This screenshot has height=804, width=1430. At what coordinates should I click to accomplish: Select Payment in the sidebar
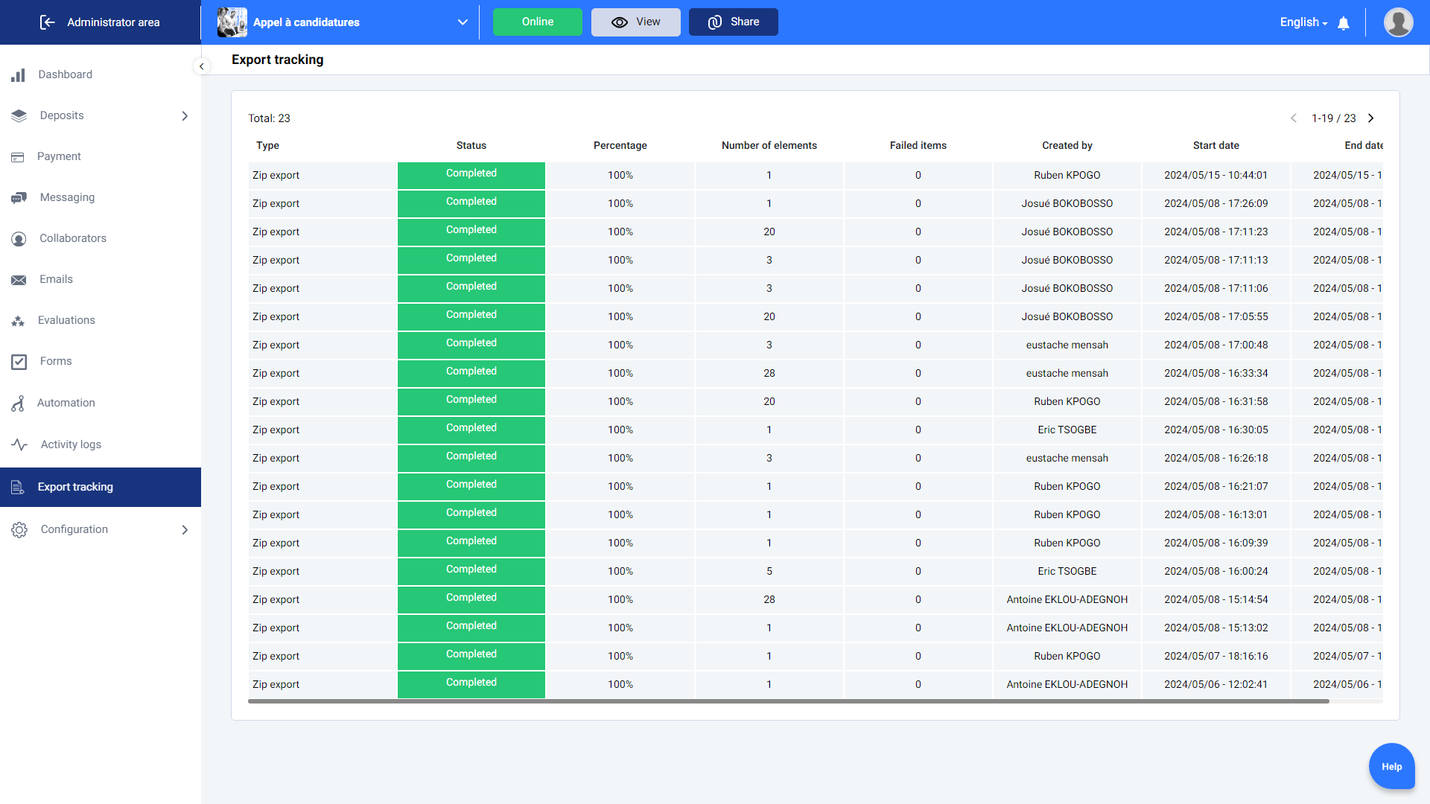pyautogui.click(x=59, y=156)
